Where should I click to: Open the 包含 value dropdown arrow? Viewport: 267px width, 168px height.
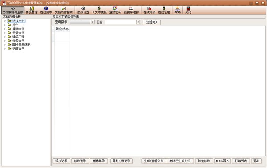138,22
